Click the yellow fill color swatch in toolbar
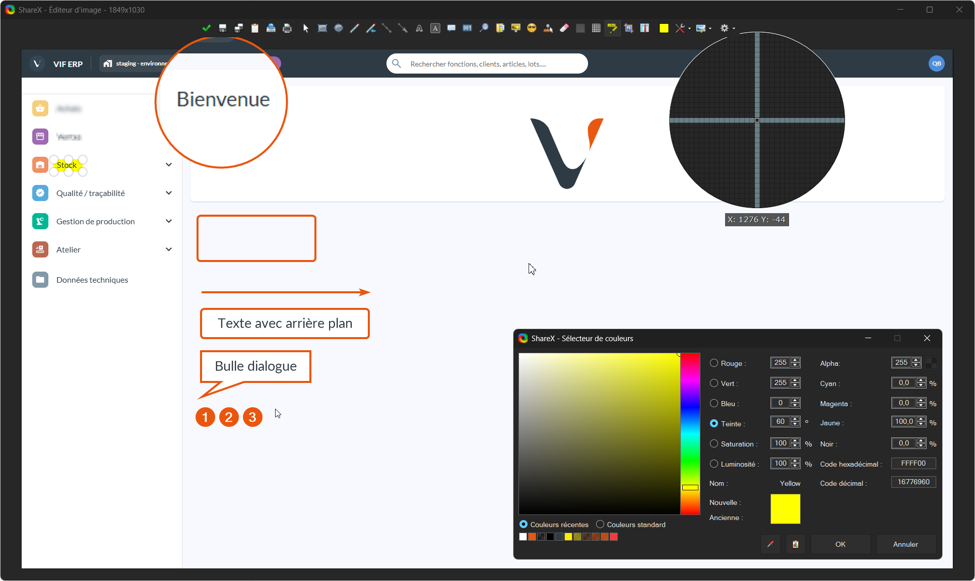This screenshot has height=581, width=975. [x=664, y=28]
